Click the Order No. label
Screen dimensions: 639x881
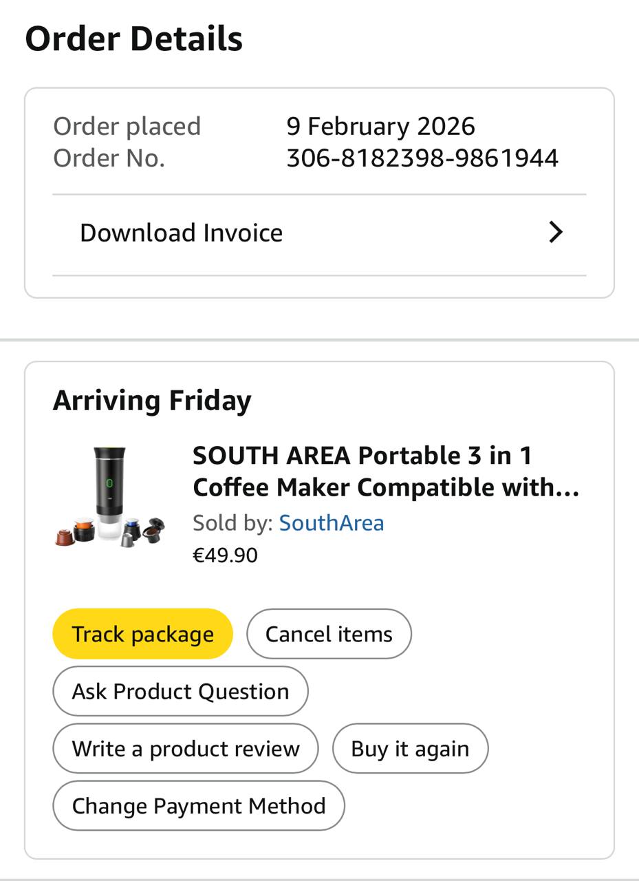coord(109,158)
